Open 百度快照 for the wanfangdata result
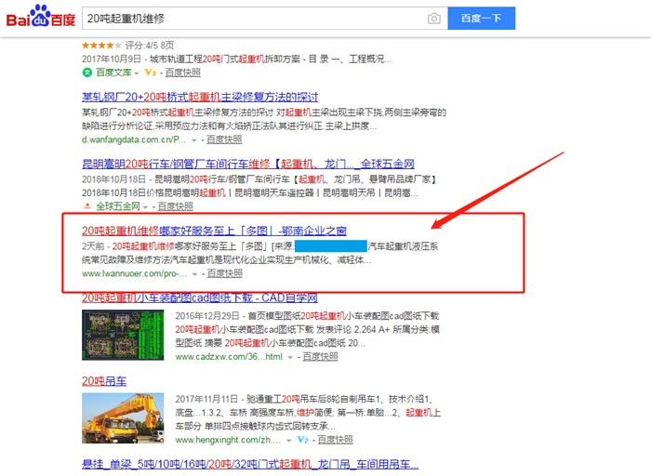This screenshot has width=651, height=476. 224,139
